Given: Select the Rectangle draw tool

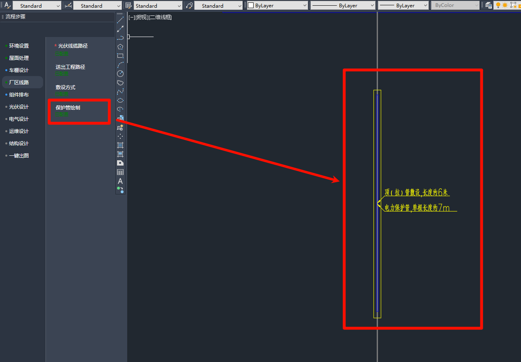Looking at the screenshot, I should pyautogui.click(x=120, y=56).
